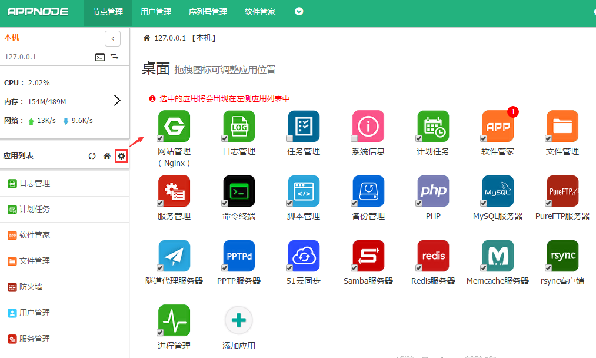This screenshot has width=596, height=358.
Task: Expand the top navigation more dropdown arrow
Action: (299, 12)
